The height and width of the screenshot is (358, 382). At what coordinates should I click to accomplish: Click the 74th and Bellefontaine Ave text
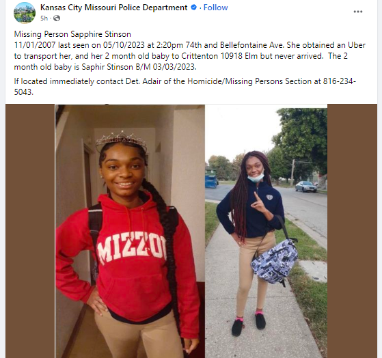tap(235, 45)
